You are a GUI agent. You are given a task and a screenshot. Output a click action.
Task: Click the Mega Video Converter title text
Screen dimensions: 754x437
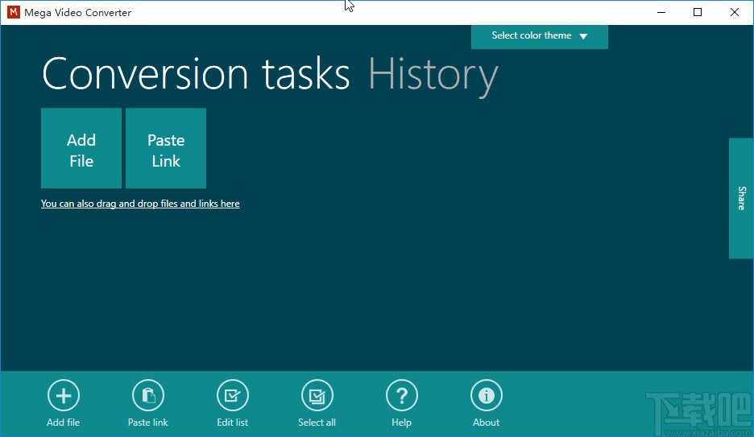[77, 12]
